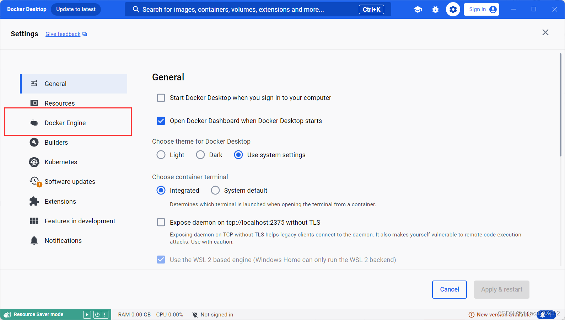Screen dimensions: 565x320
Task: Click the RAM 0.00 GB status text
Action: point(134,315)
